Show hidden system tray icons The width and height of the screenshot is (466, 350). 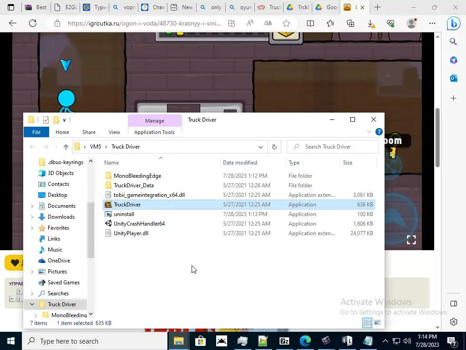[x=385, y=341]
